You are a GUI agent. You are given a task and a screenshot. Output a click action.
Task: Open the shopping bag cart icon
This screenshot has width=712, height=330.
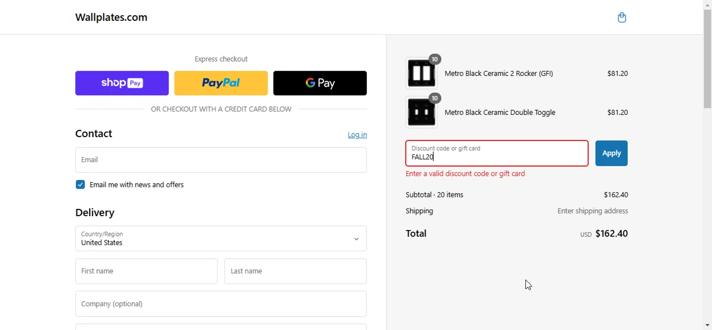click(x=622, y=18)
